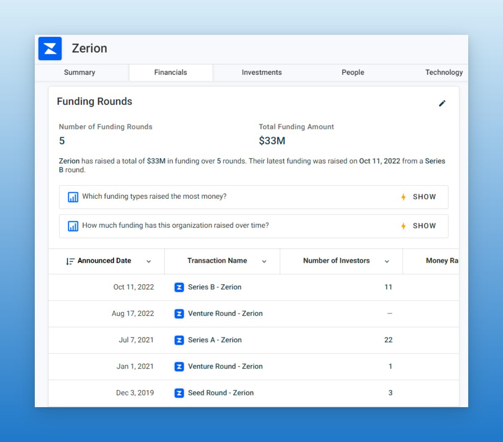Click the 'Zerion' company title in the header
Viewport: 503px width, 442px height.
coord(90,48)
